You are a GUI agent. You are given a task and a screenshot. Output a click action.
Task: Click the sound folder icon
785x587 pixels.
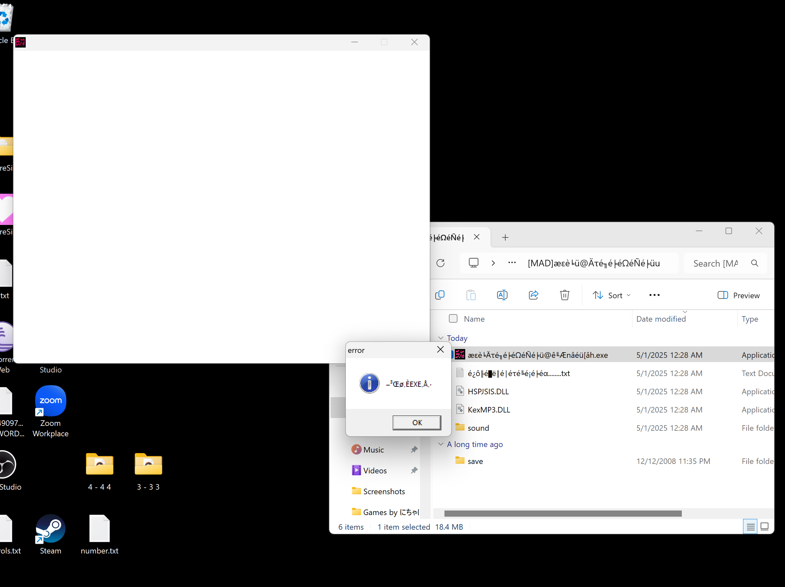click(x=460, y=427)
